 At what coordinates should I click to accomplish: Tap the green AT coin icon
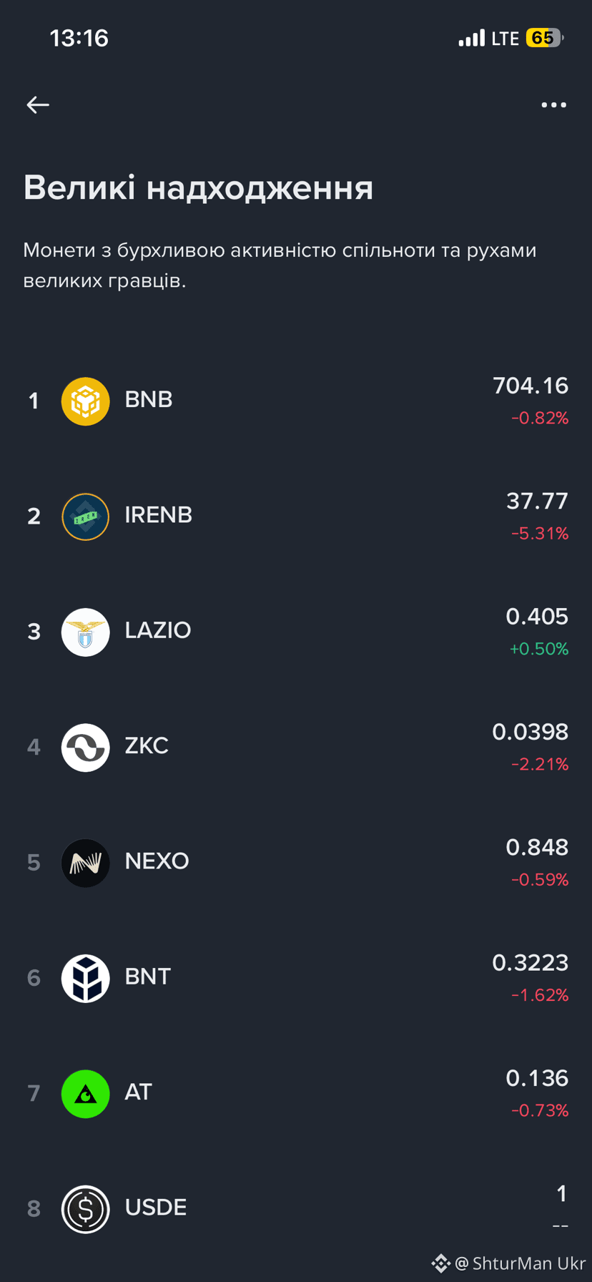tap(85, 1094)
